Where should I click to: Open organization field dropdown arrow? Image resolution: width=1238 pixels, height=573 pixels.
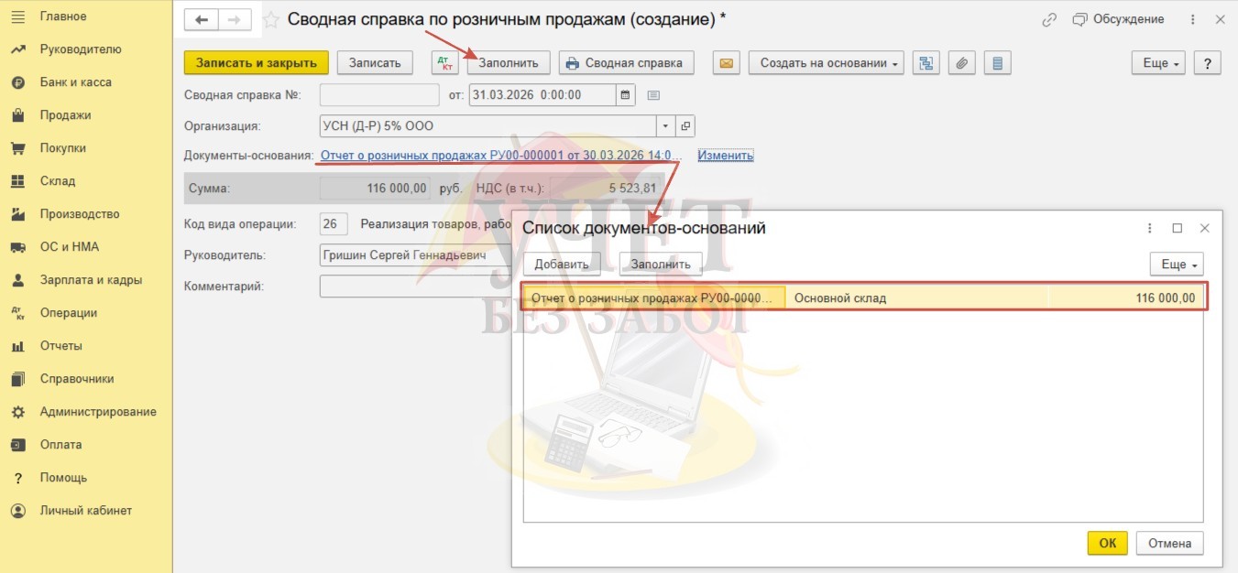pos(665,126)
